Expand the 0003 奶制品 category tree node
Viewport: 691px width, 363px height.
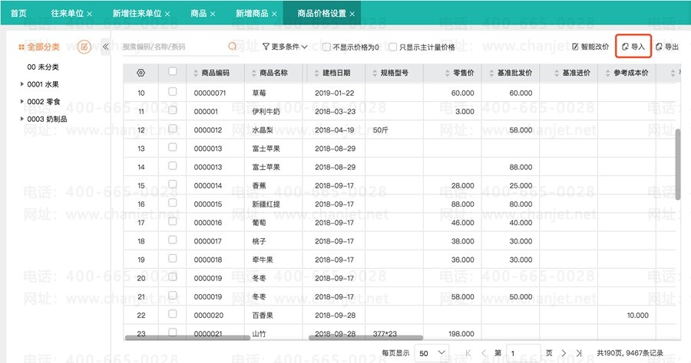(x=22, y=119)
